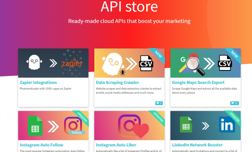This screenshot has width=252, height=152.
Task: Click the 11 comments badge on Google Maps card
Action: [x=235, y=103]
